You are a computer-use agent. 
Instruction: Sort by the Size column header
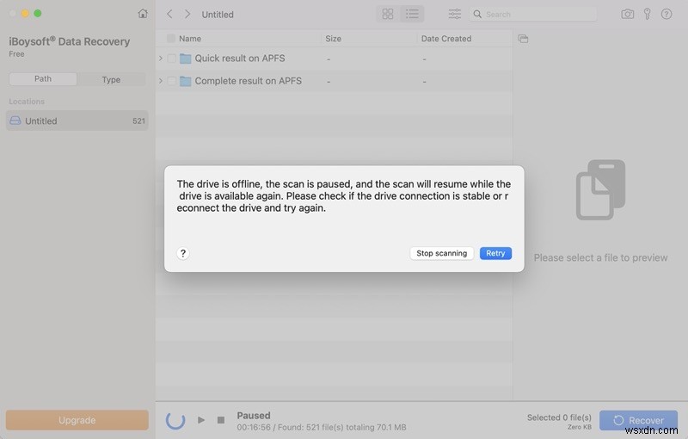point(333,39)
